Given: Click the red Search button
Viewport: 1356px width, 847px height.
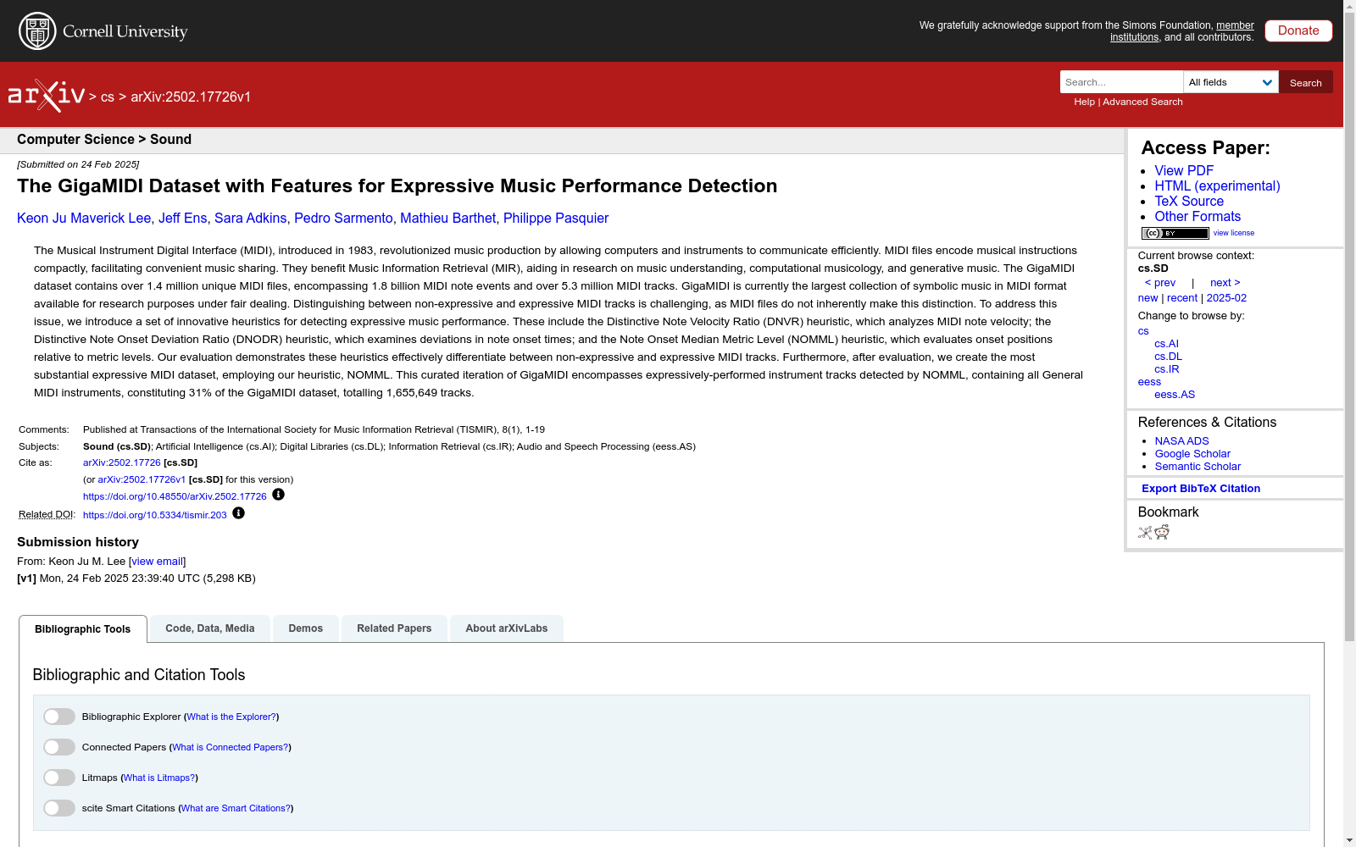Looking at the screenshot, I should [x=1306, y=82].
